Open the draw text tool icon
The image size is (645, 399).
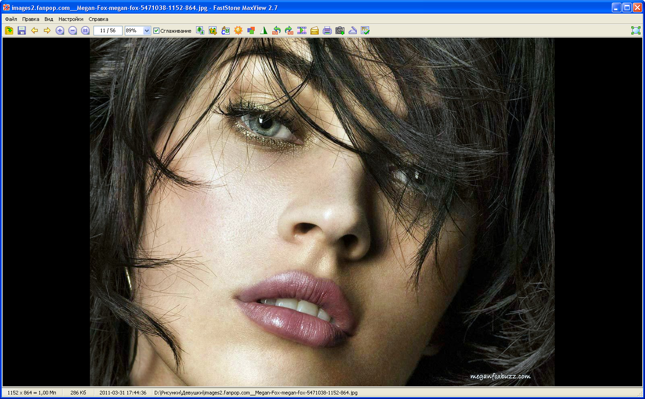coord(226,30)
